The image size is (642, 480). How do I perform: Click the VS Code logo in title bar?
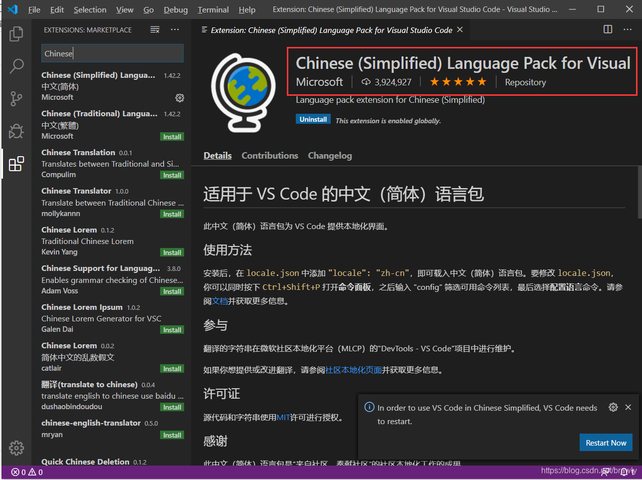(x=12, y=9)
